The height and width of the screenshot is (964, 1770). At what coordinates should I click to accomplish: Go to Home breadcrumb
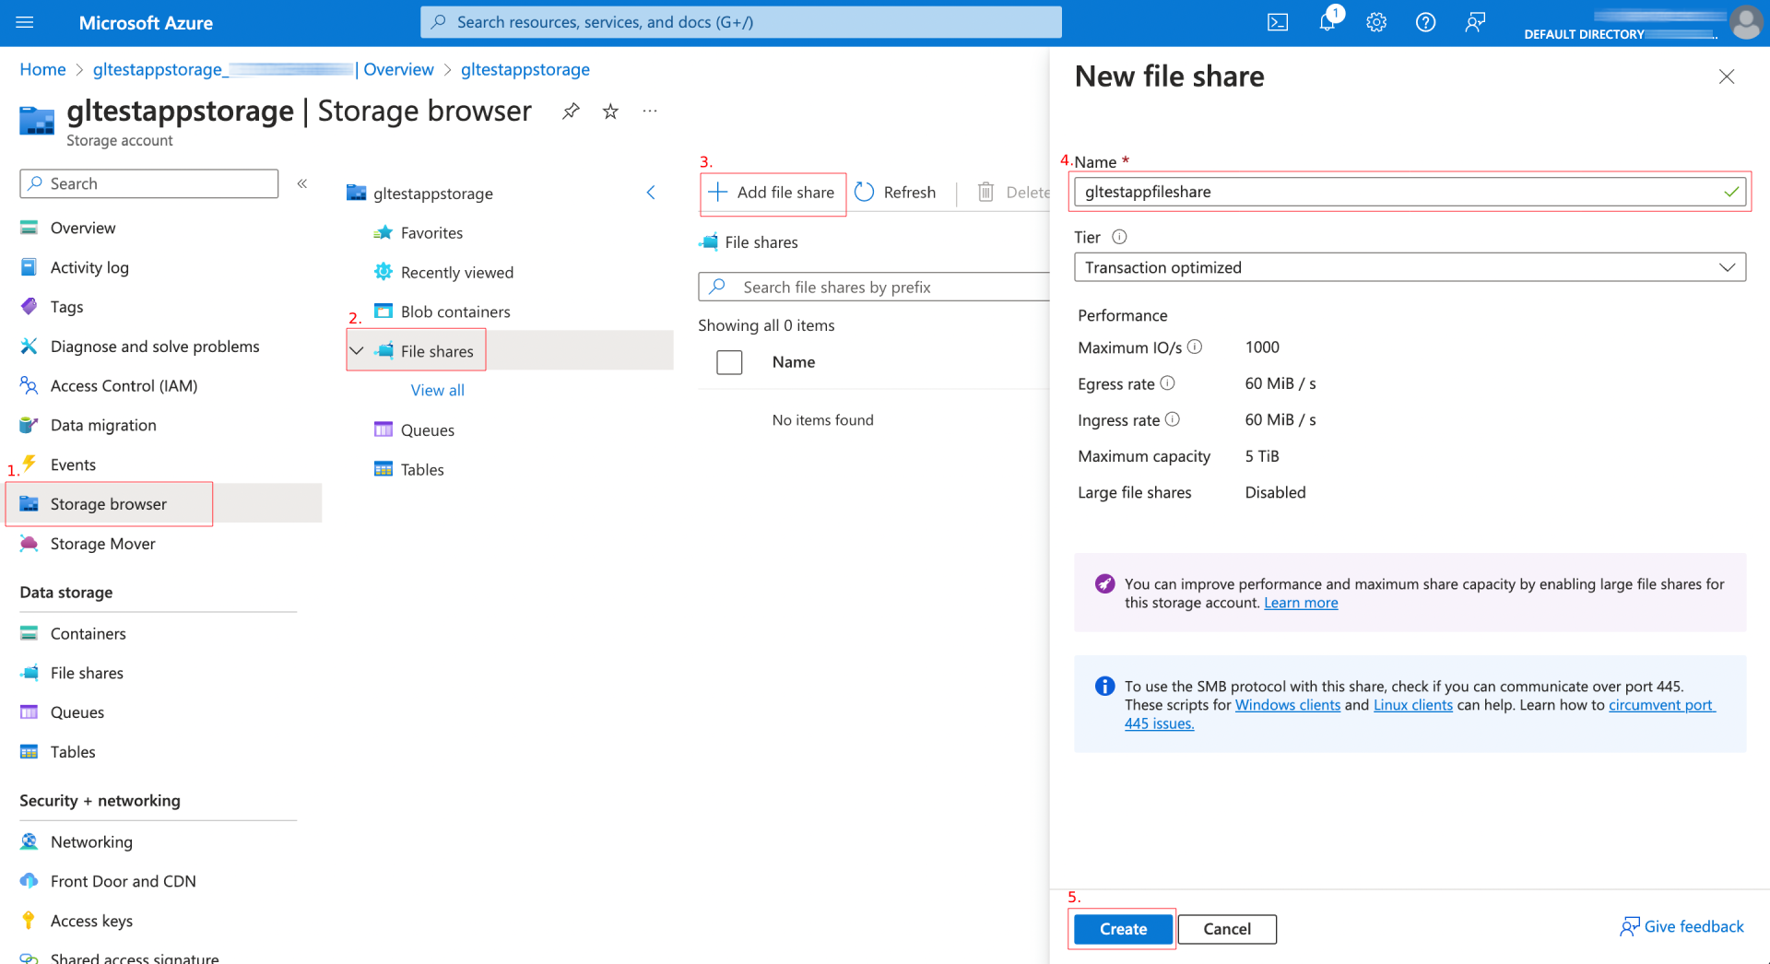click(42, 69)
